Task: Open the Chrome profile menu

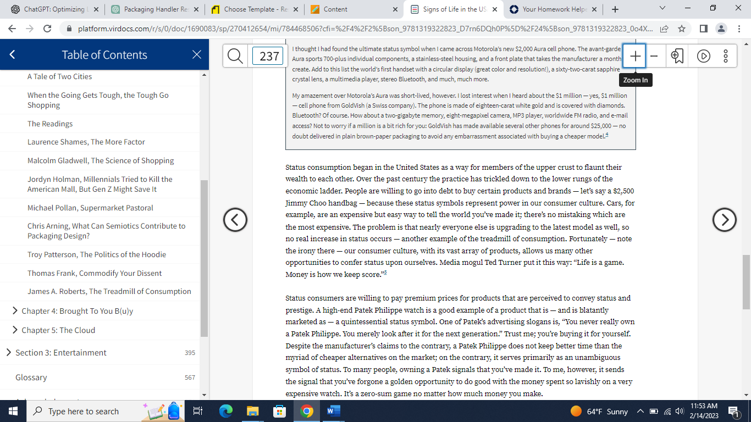Action: coord(721,29)
